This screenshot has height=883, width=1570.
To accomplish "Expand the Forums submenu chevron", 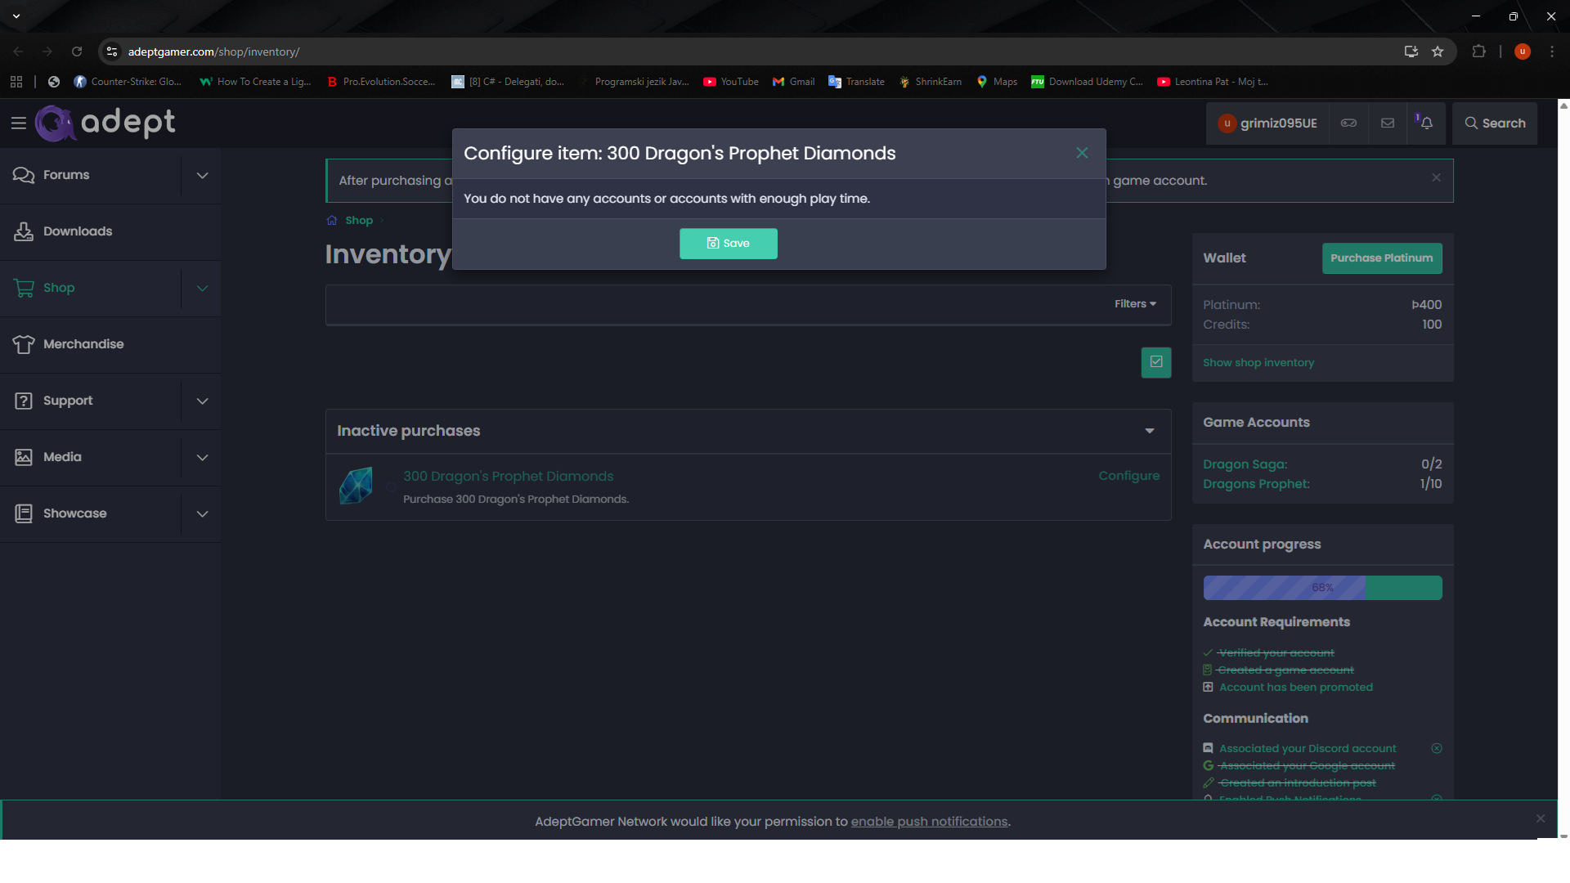I will 202,175.
